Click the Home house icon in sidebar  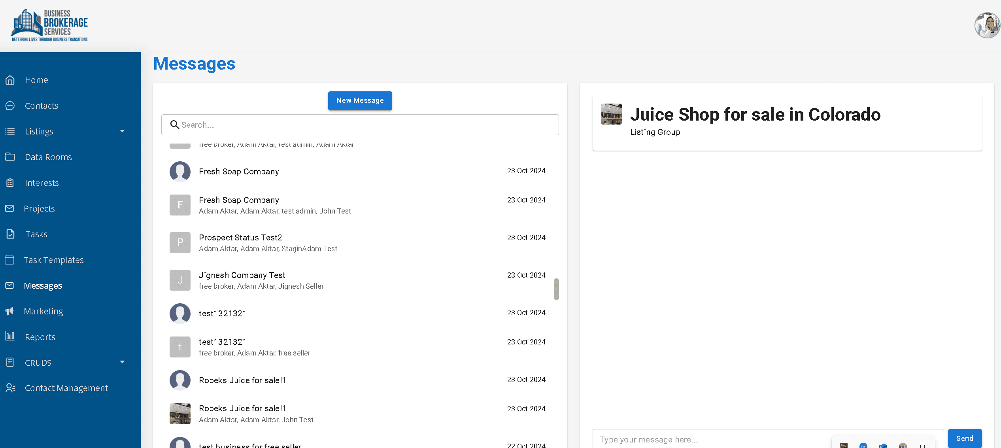click(x=10, y=80)
